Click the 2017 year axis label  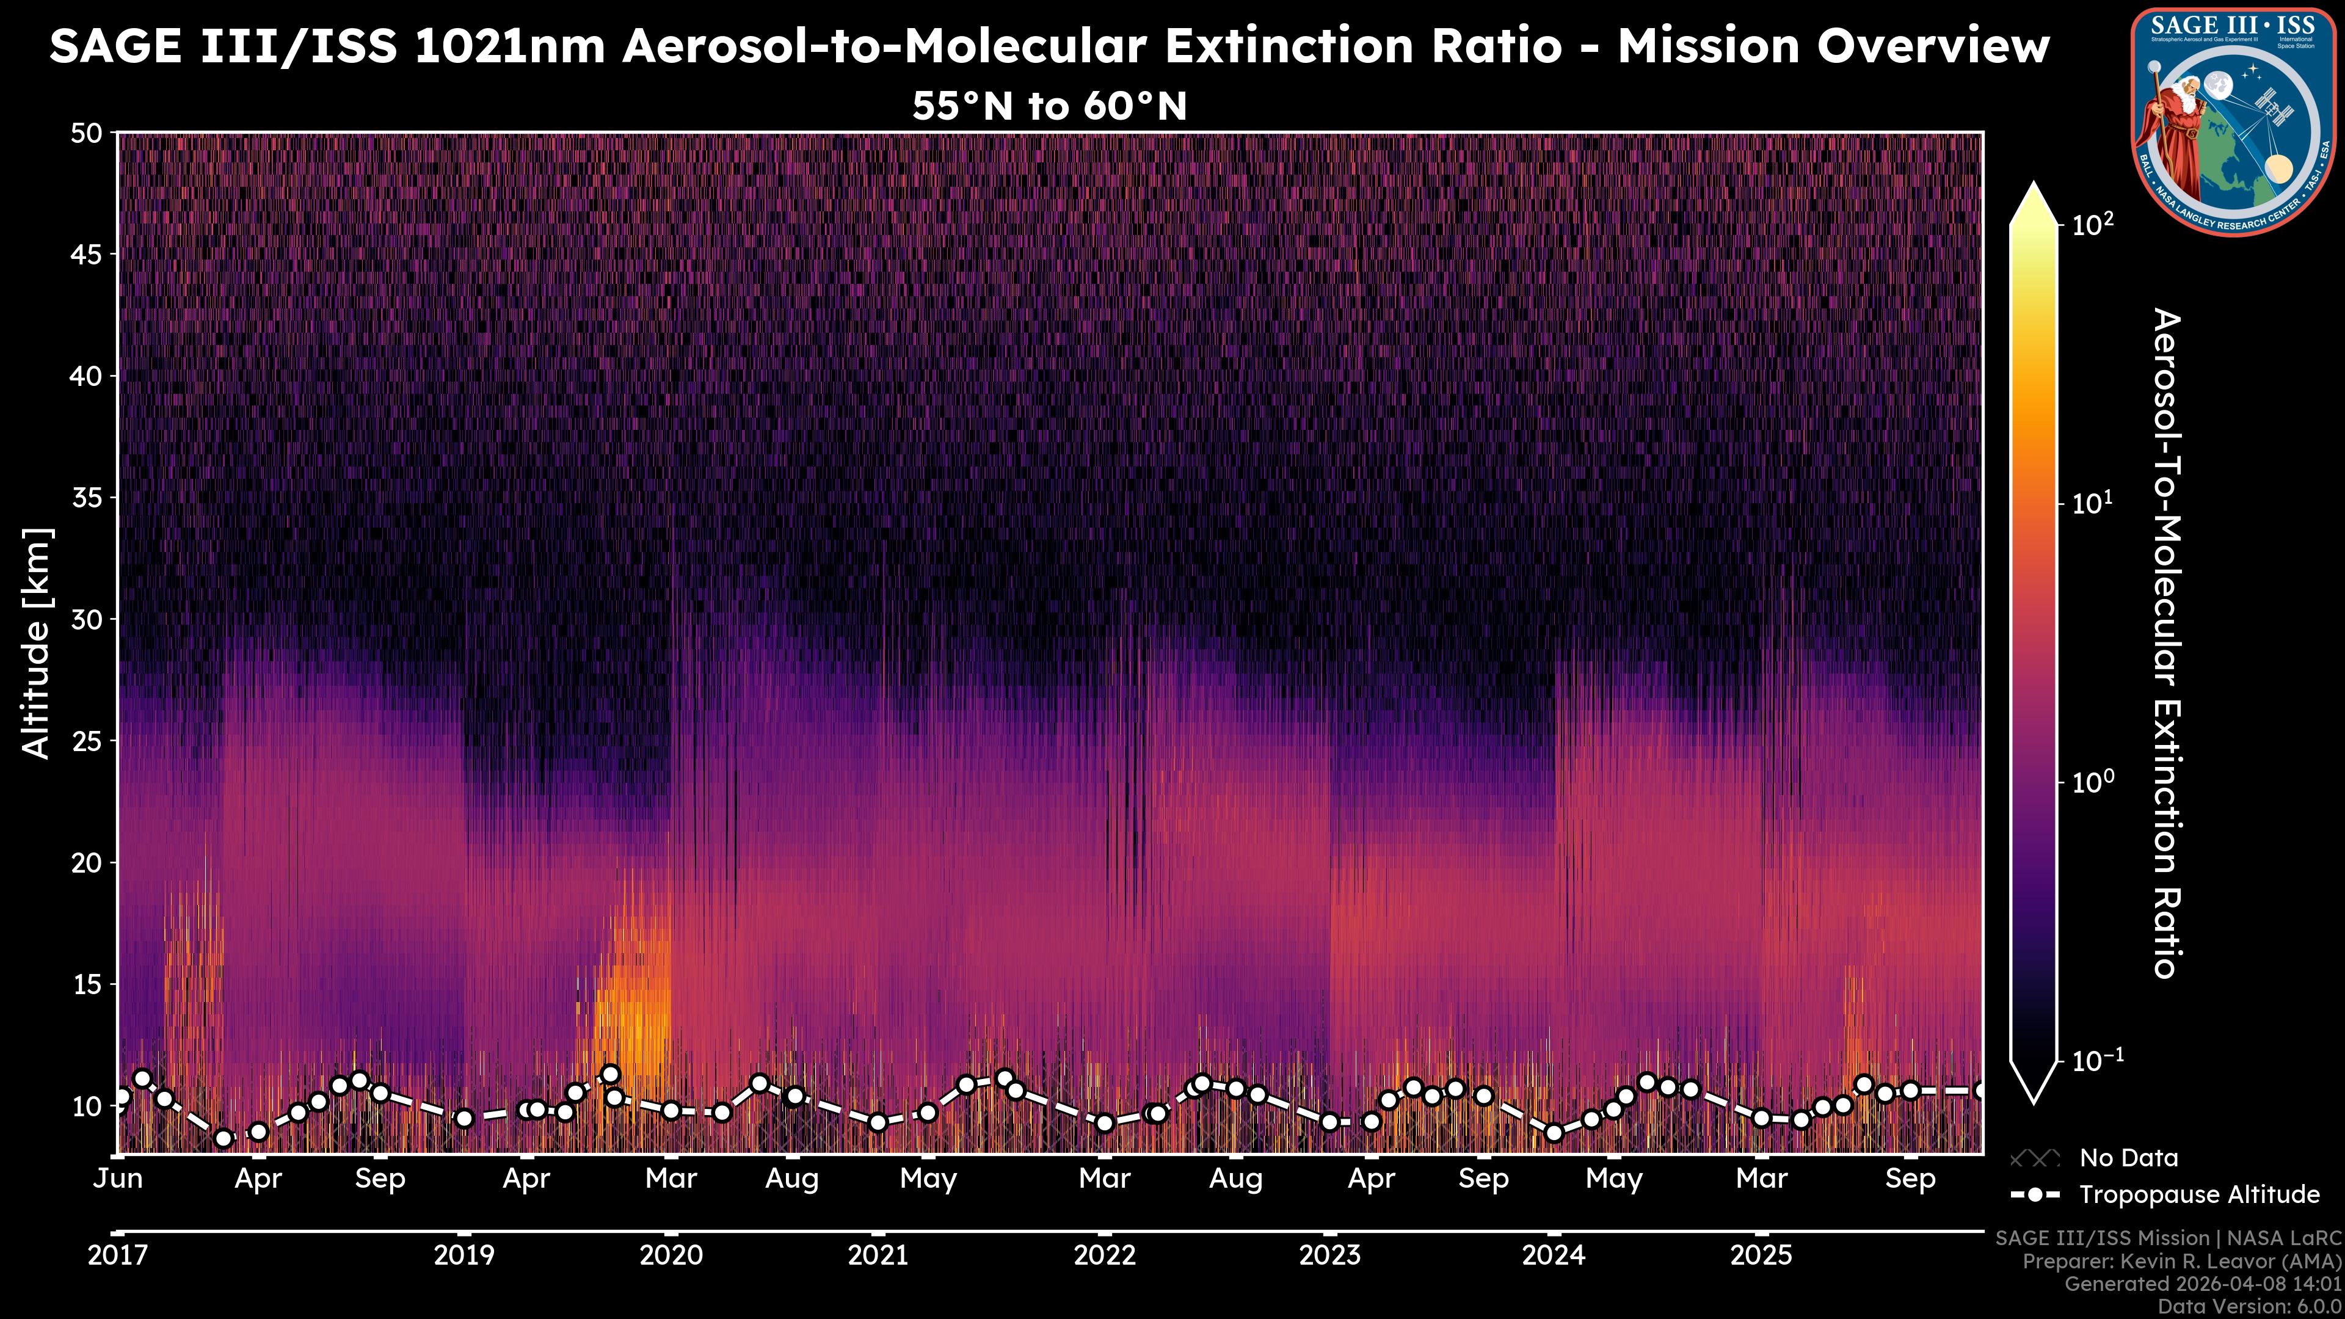117,1255
